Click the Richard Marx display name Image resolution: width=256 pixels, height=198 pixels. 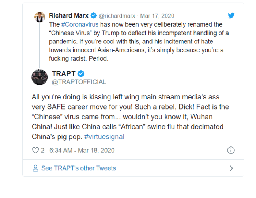coord(69,16)
